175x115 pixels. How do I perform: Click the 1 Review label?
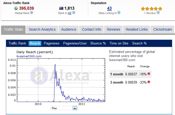pos(150,13)
